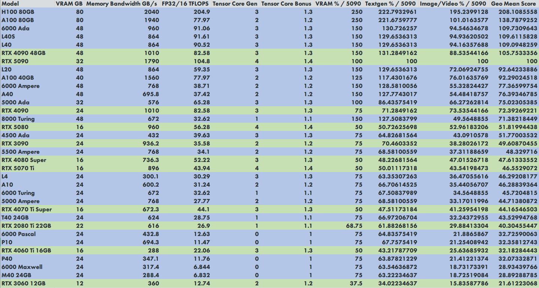
Task: Select the A100 40GB model cell
Action: pyautogui.click(x=17, y=78)
